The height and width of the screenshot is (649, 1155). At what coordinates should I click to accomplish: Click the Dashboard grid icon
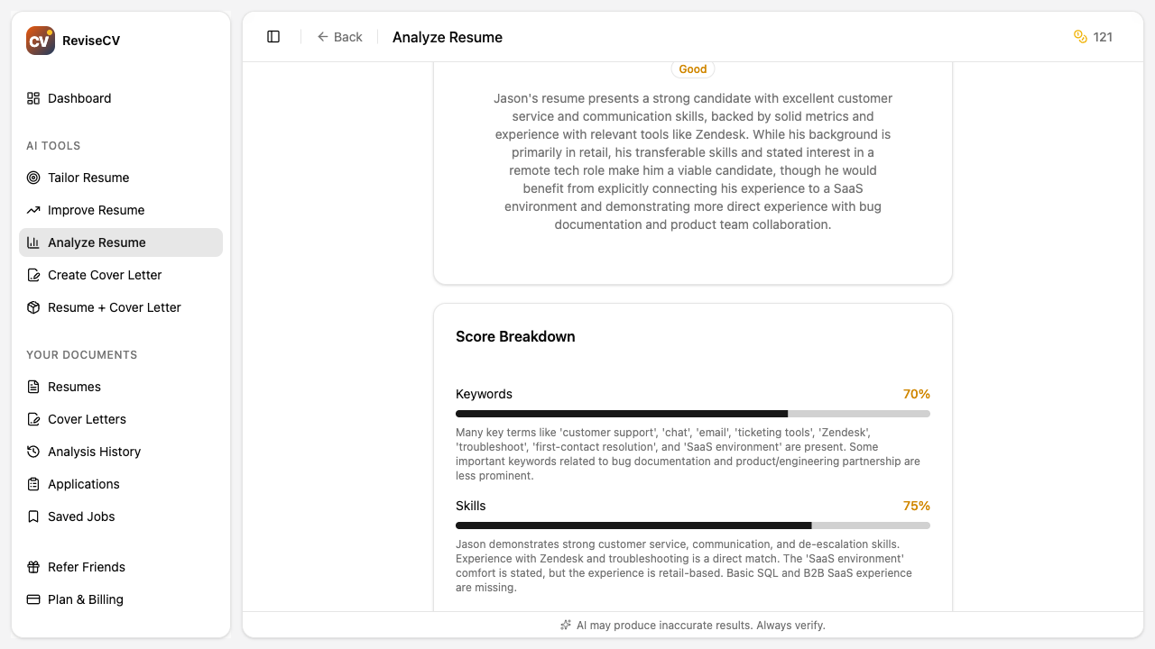click(x=33, y=98)
